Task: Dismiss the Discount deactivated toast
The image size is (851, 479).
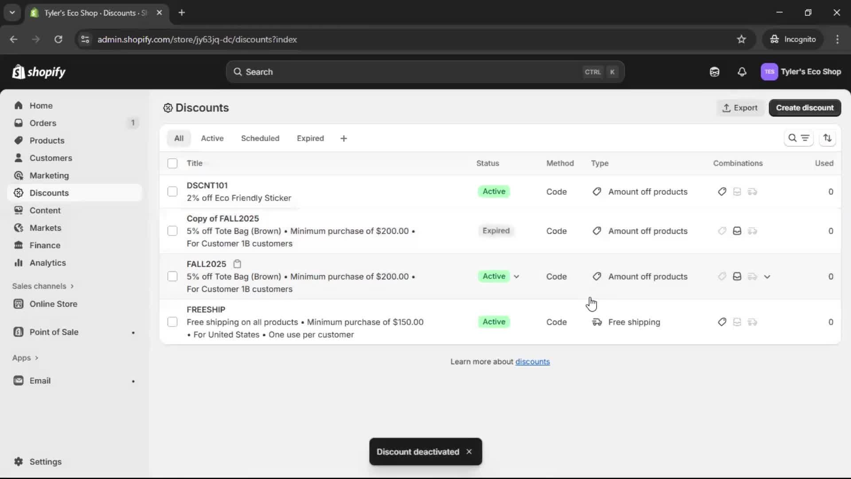Action: click(x=469, y=452)
